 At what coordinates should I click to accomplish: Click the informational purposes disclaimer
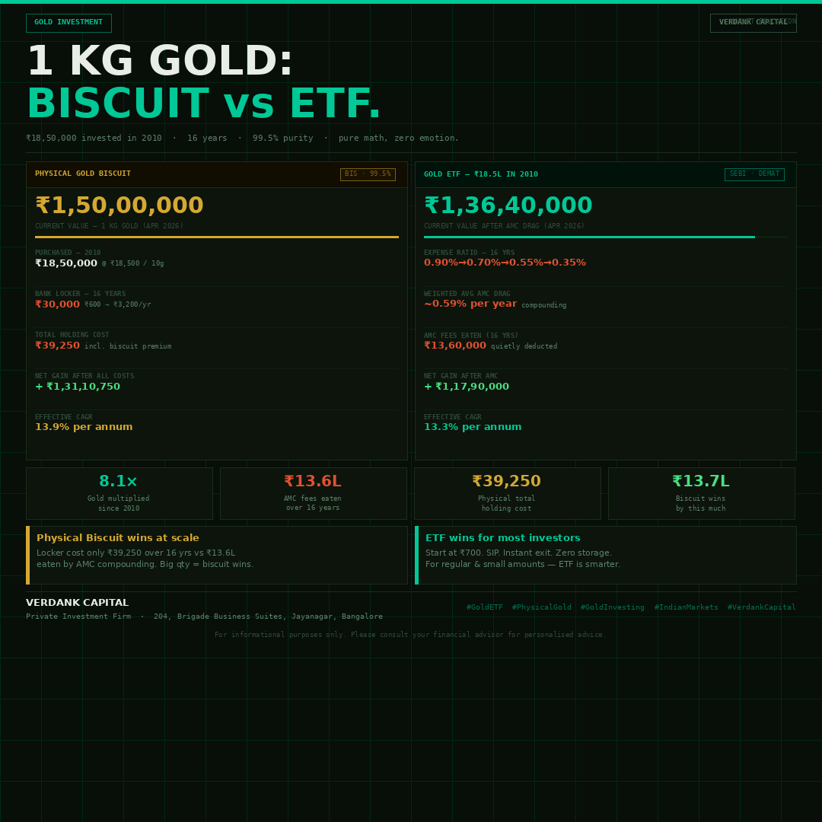410,635
